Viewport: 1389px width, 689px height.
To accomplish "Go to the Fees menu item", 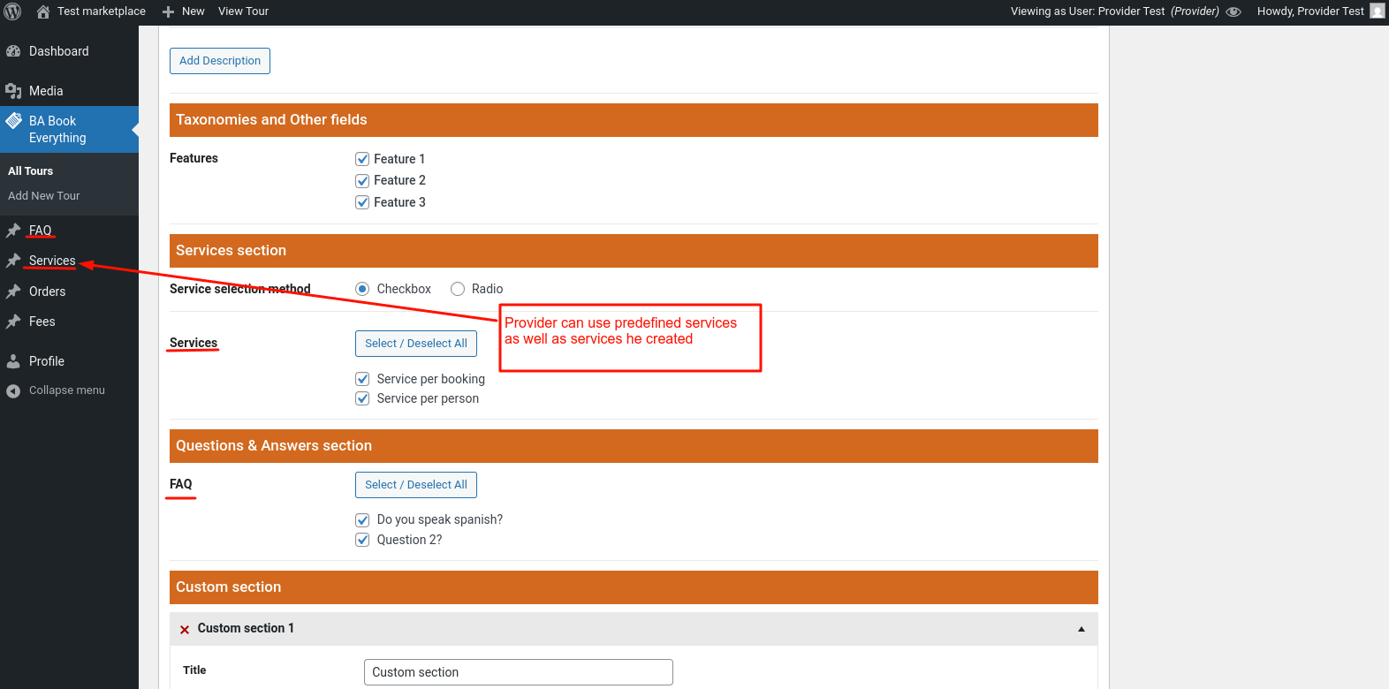I will [42, 322].
